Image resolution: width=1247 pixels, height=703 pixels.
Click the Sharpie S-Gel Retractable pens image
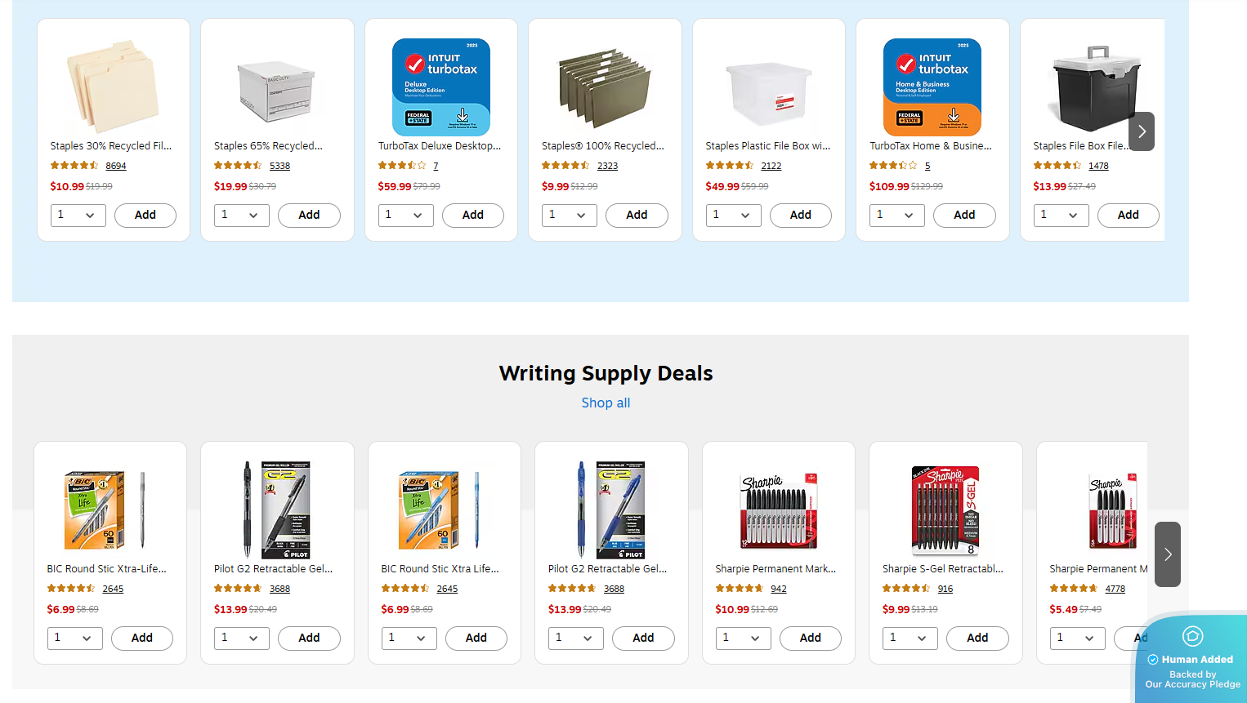[x=945, y=510]
